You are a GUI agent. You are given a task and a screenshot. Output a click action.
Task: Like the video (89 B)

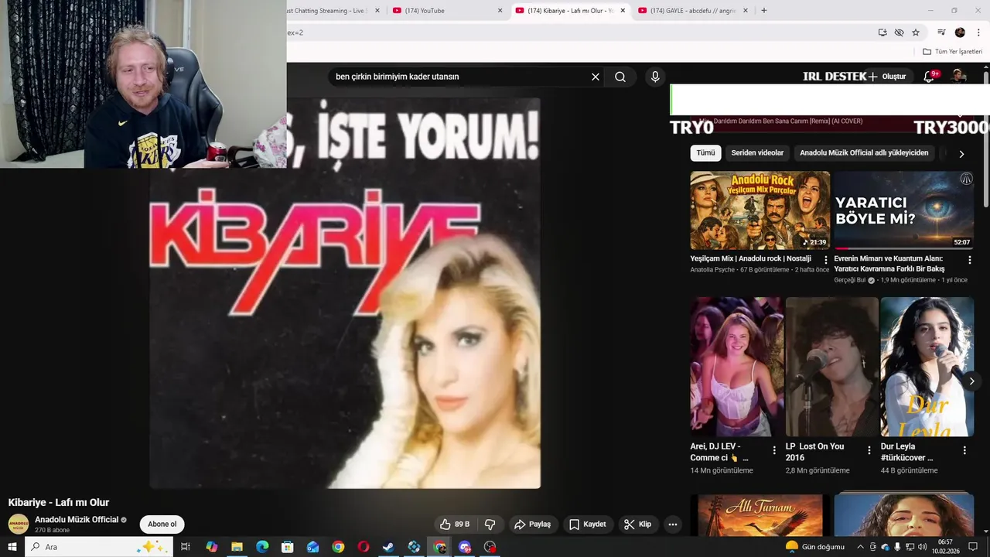click(455, 524)
